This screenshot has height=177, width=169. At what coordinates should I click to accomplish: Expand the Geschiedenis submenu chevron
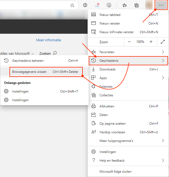tap(163, 61)
